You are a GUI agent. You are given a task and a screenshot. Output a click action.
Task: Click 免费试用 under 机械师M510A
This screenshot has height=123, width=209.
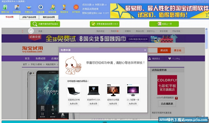93,104
